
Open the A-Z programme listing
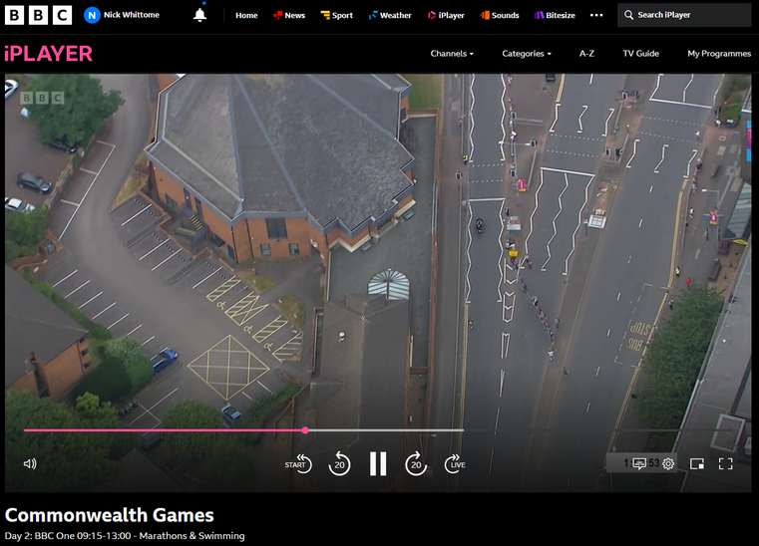(x=586, y=53)
